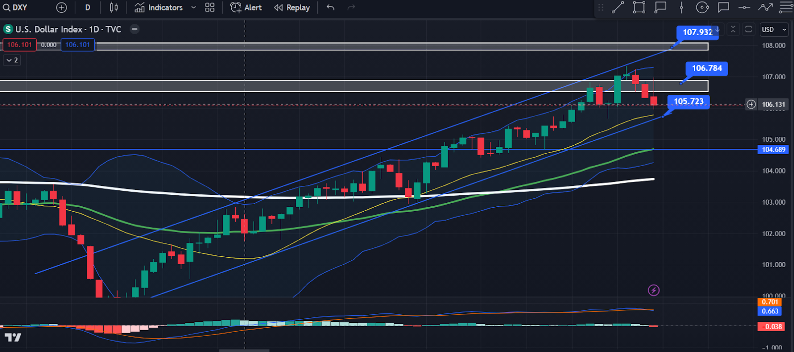Select the 106.784 price callout label
794x352 pixels.
707,68
